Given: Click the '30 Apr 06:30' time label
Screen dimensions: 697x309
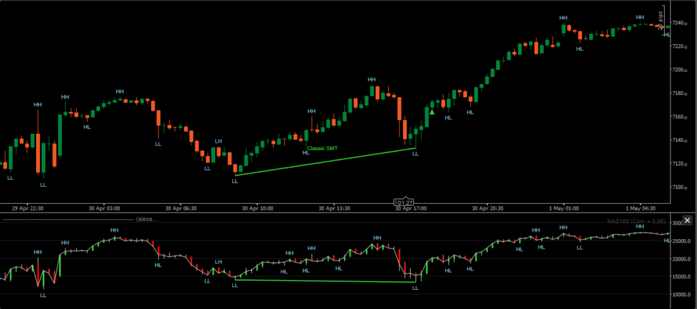Looking at the screenshot, I should pyautogui.click(x=181, y=208).
